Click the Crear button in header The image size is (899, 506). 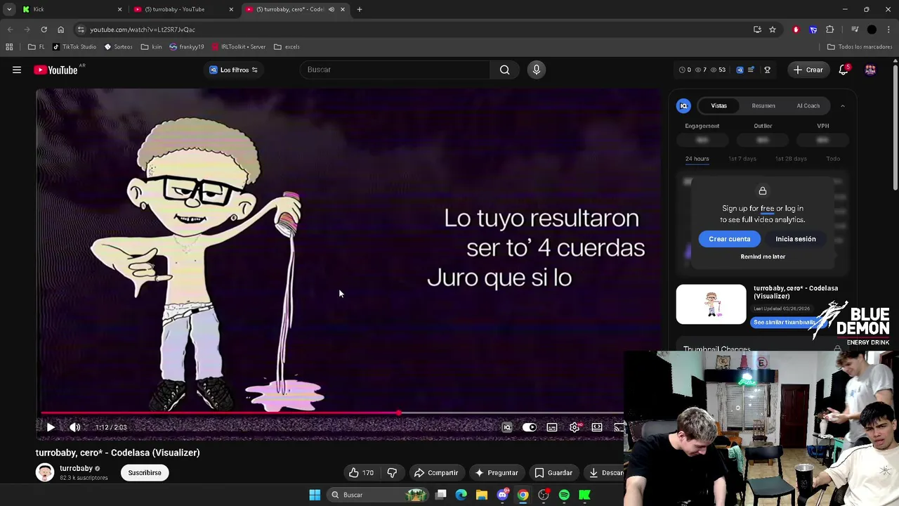pyautogui.click(x=808, y=70)
